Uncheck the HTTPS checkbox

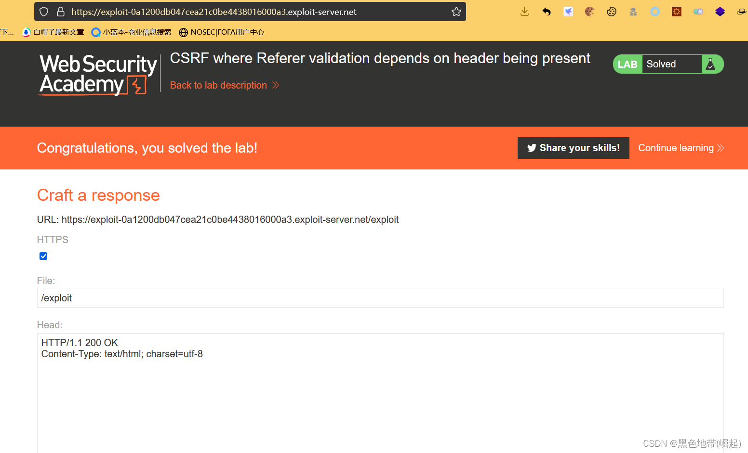pos(43,256)
